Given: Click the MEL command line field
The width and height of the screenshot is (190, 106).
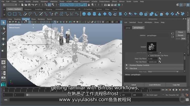Looking at the screenshot, I should pos(94,100).
